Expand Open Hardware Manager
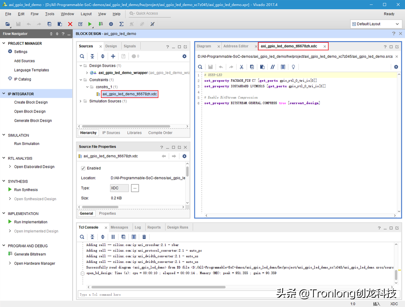Image resolution: width=405 pixels, height=307 pixels. [10, 263]
